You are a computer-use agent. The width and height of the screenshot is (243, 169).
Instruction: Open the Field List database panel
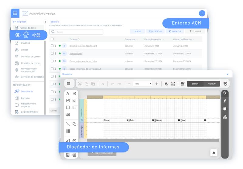[225, 109]
